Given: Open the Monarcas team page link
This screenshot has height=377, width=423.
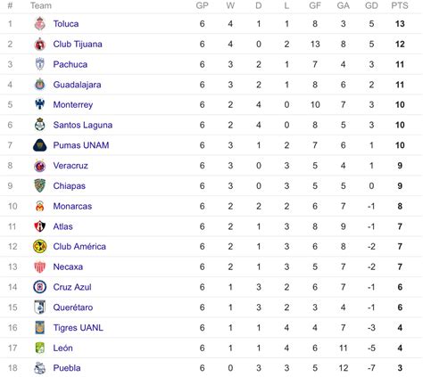Looking at the screenshot, I should 72,206.
